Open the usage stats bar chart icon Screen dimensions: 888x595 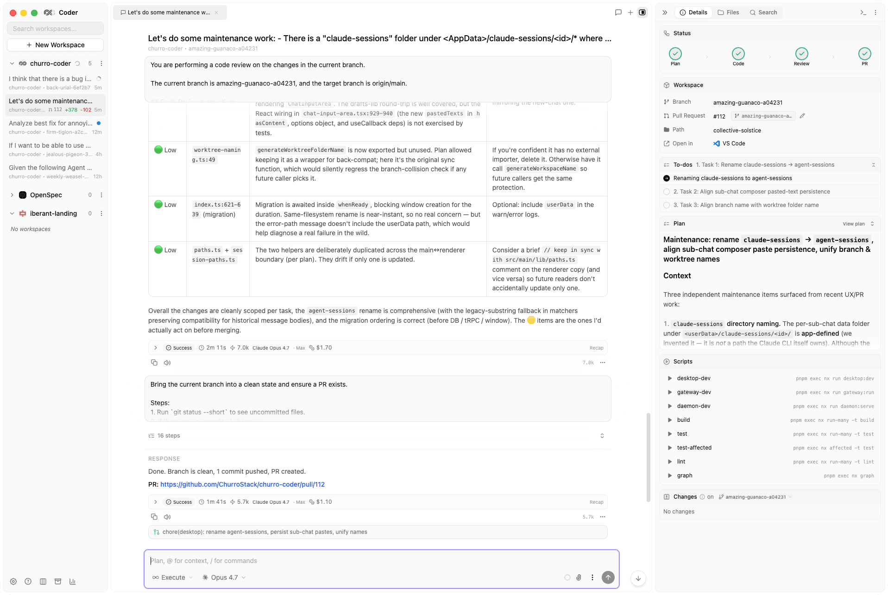point(72,582)
